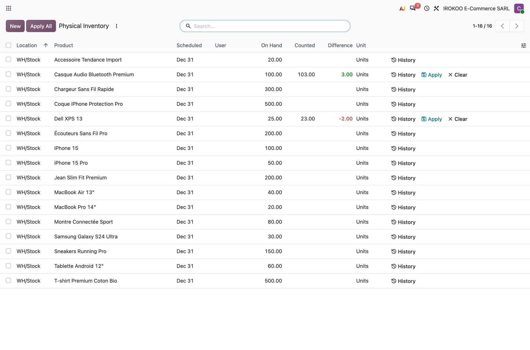Screen dimensions: 530x350
Task: Go to next page of records
Action: click(517, 26)
